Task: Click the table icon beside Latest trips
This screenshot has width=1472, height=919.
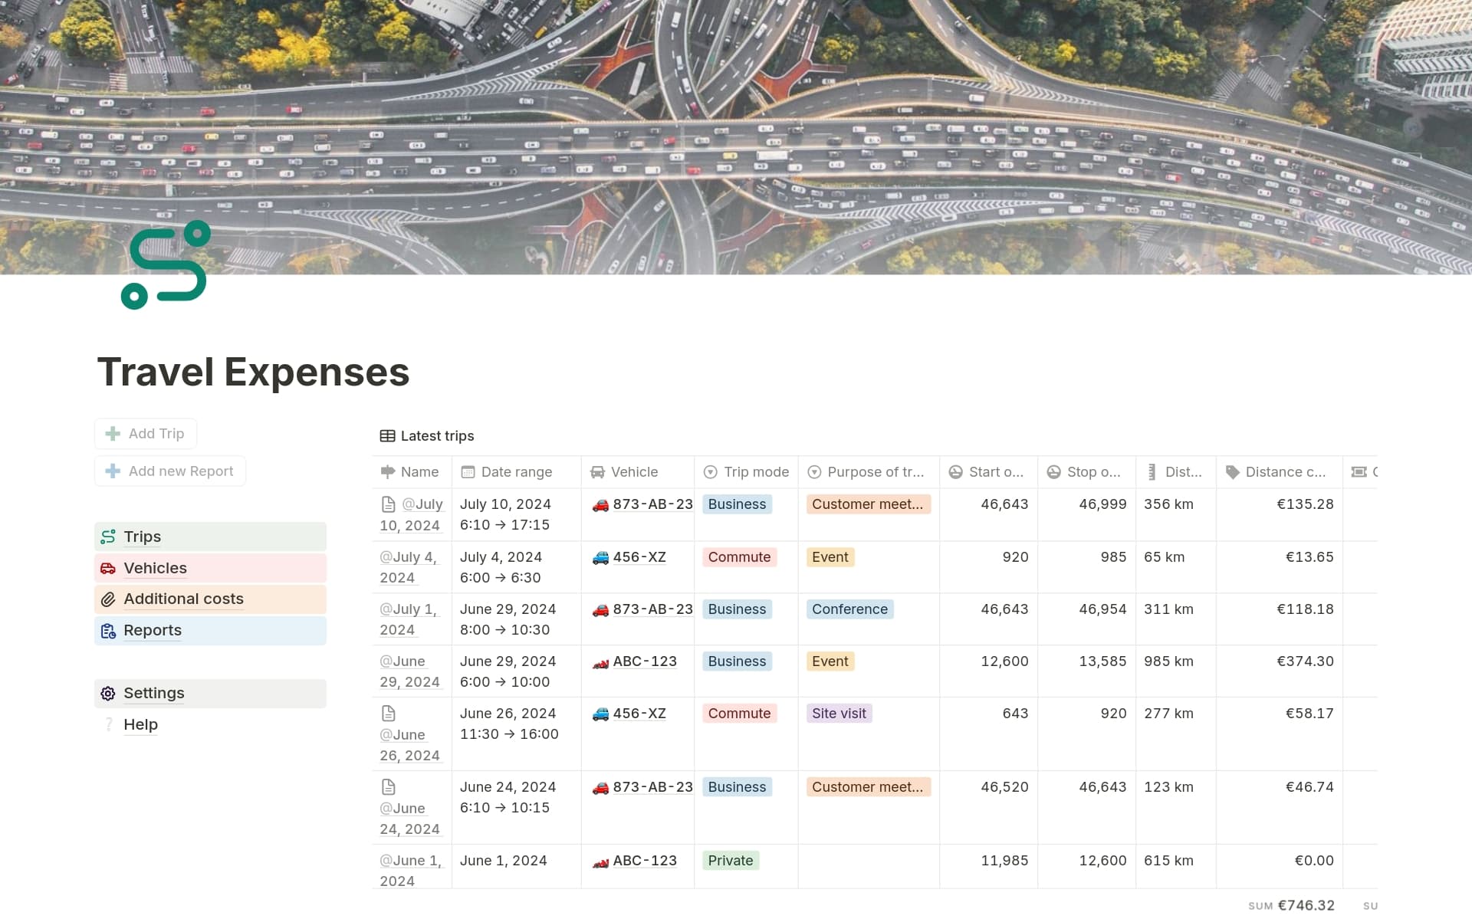Action: 388,435
